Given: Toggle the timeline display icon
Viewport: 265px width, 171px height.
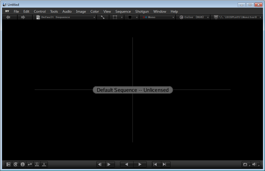Looking at the screenshot, I should tap(44, 164).
